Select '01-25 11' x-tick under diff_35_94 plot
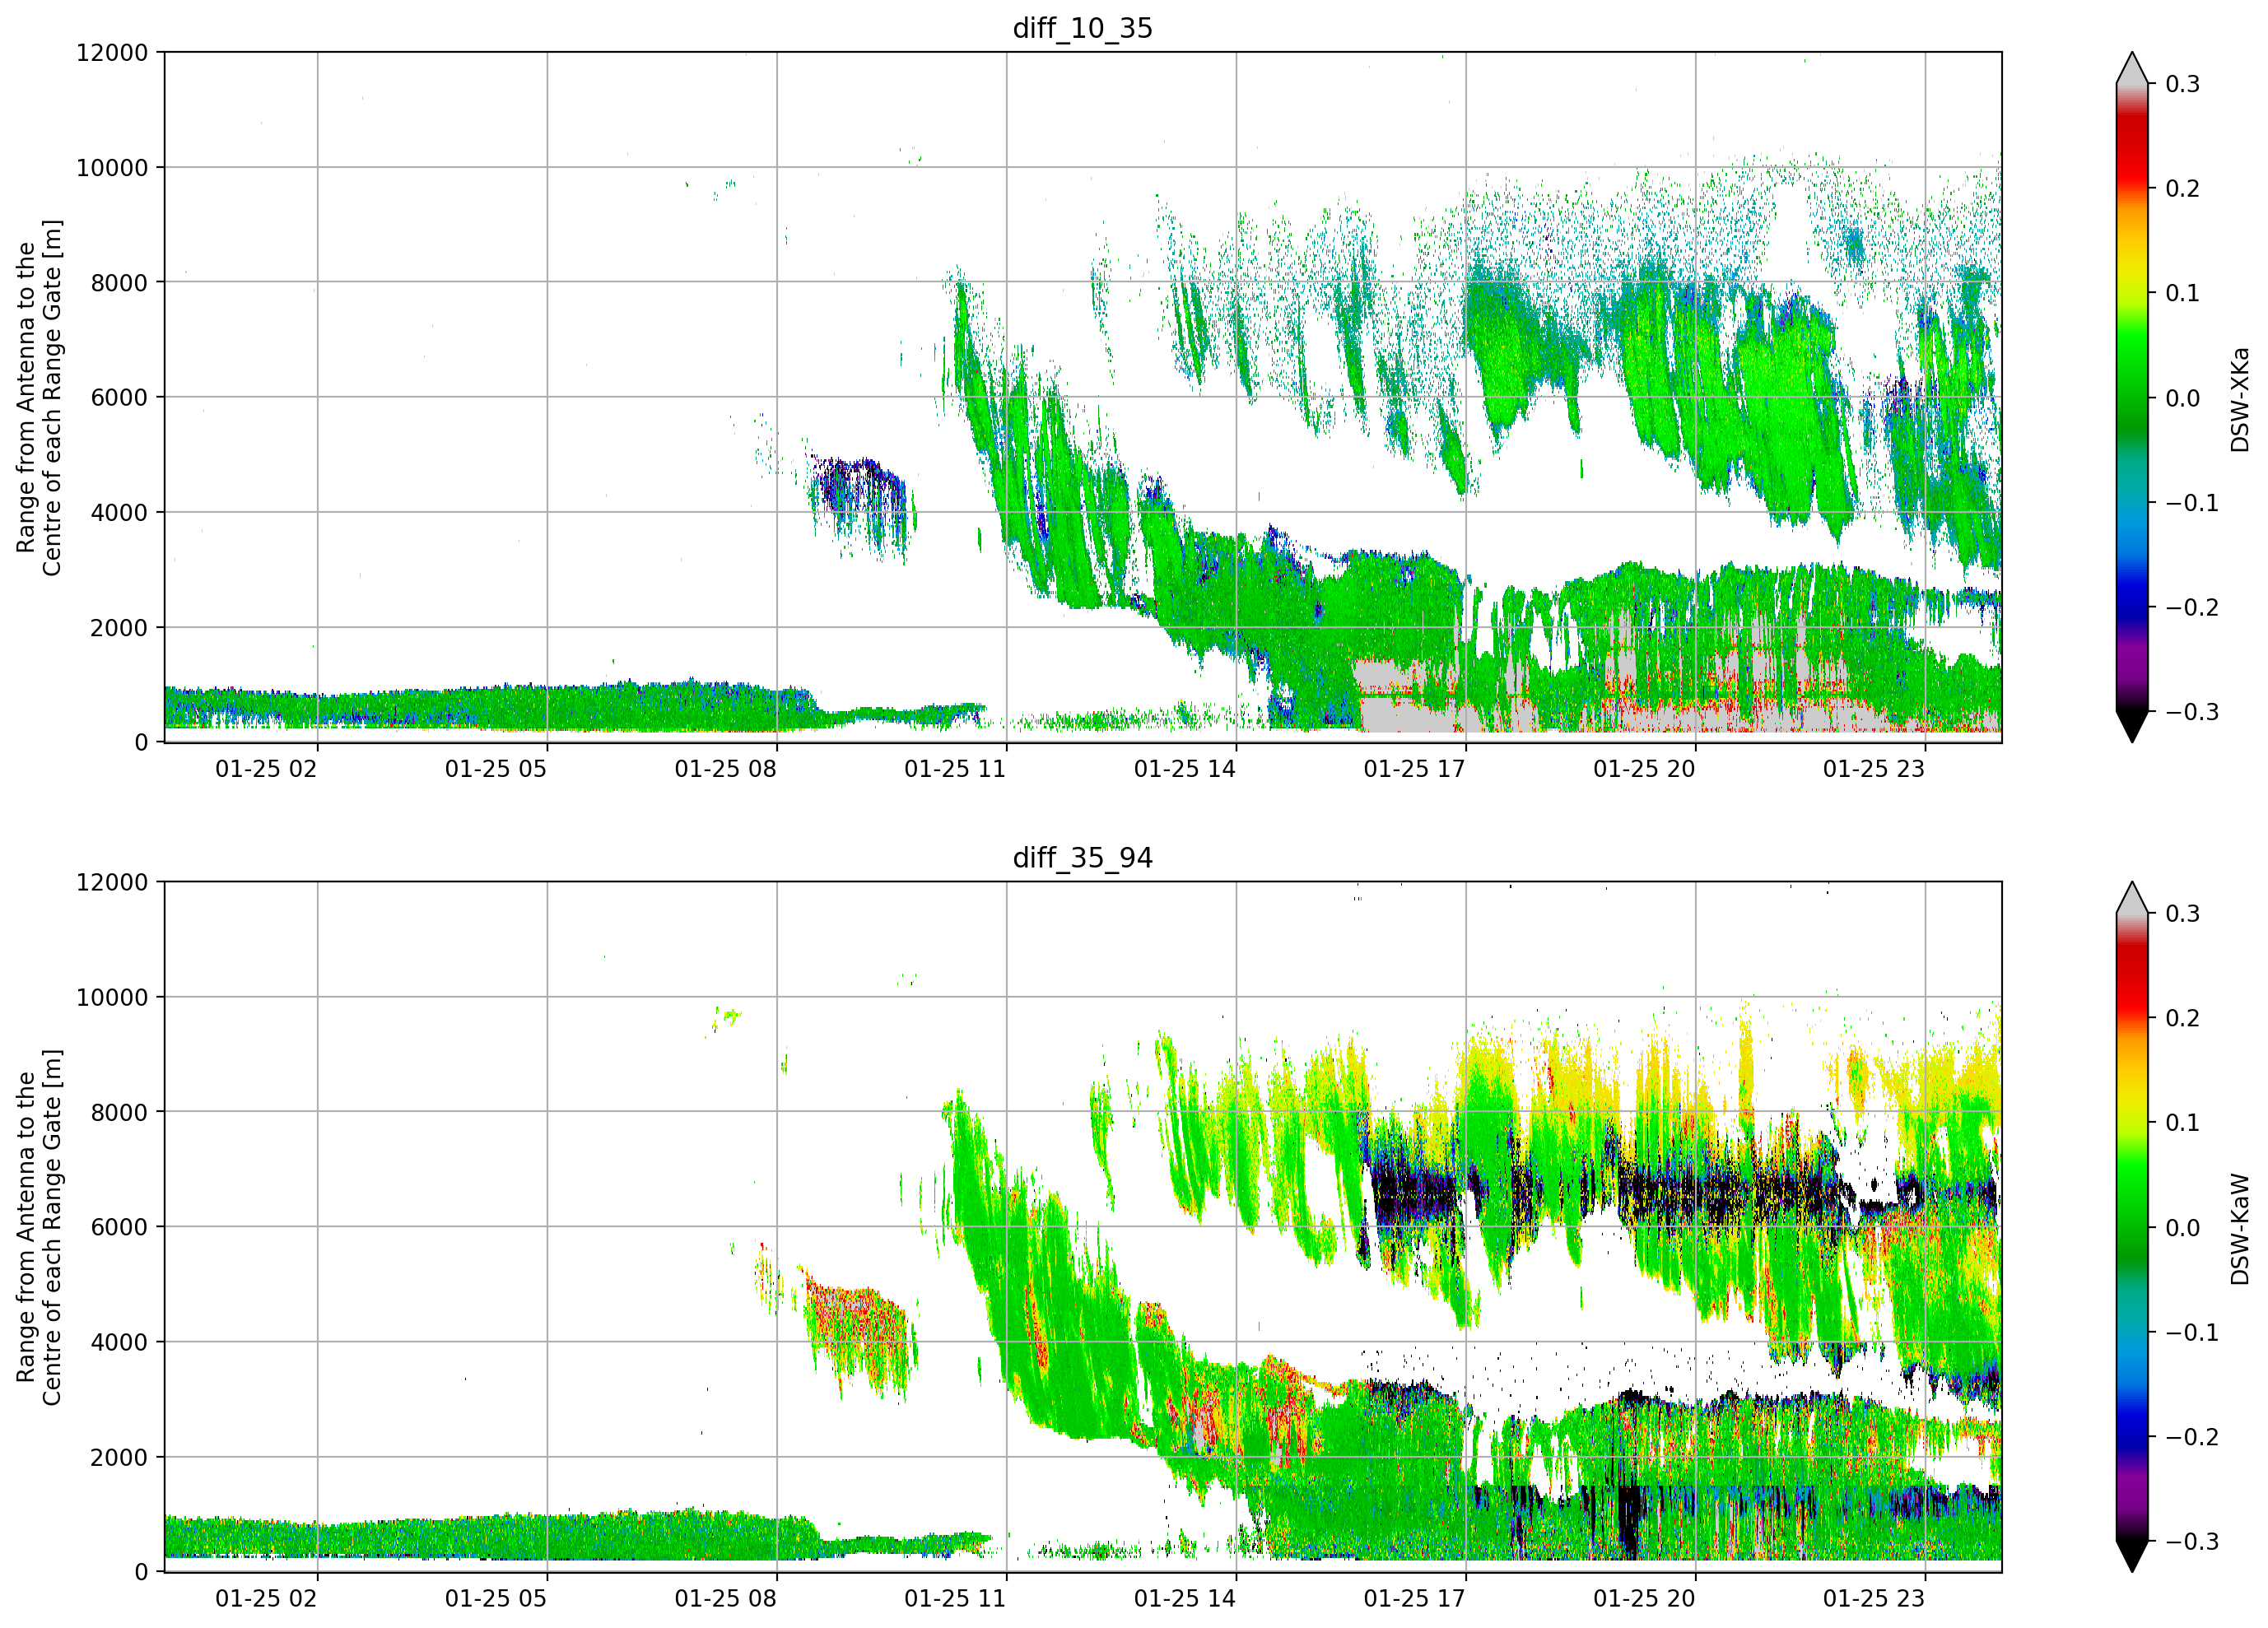Image resolution: width=2268 pixels, height=1628 pixels. 955,1599
